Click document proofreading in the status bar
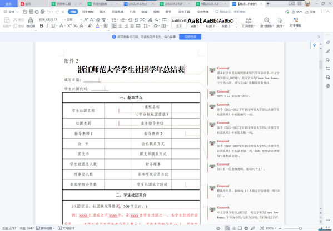Viewport: 333px width, 231px height. tap(66, 228)
